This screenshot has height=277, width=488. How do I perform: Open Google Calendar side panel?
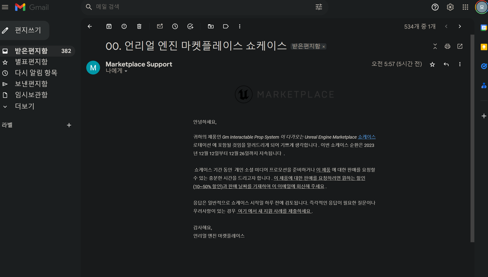coord(484,27)
